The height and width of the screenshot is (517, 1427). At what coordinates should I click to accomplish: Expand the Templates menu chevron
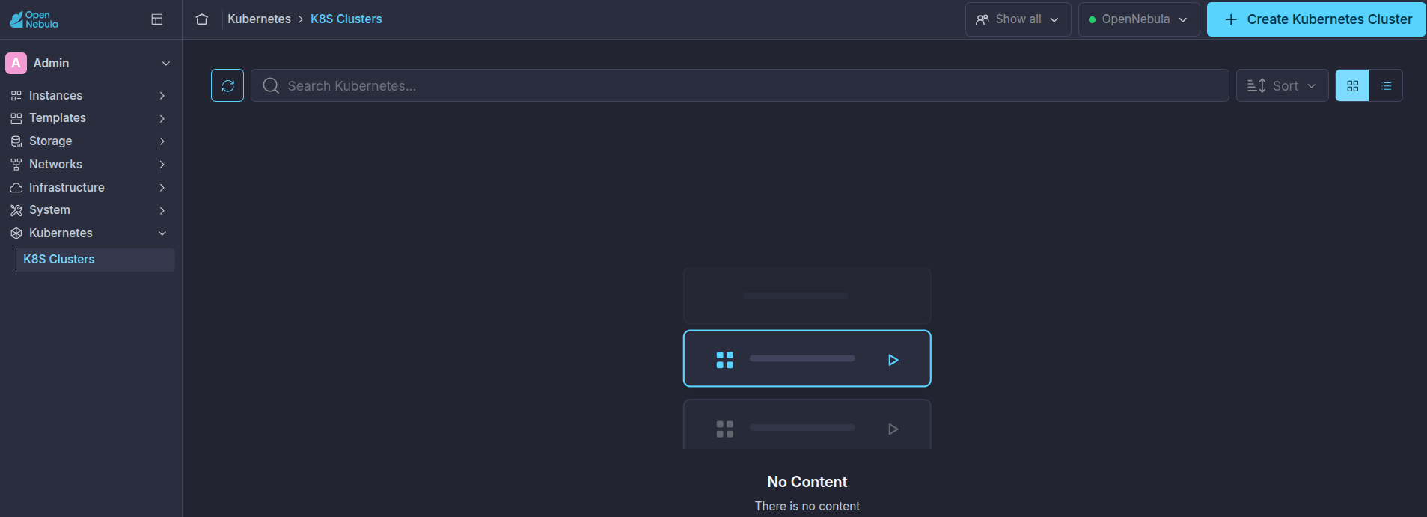pos(162,118)
